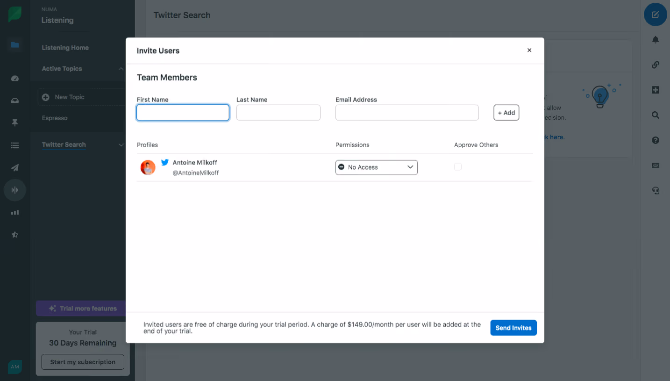
Task: Click the Compose pencil icon
Action: pyautogui.click(x=655, y=14)
